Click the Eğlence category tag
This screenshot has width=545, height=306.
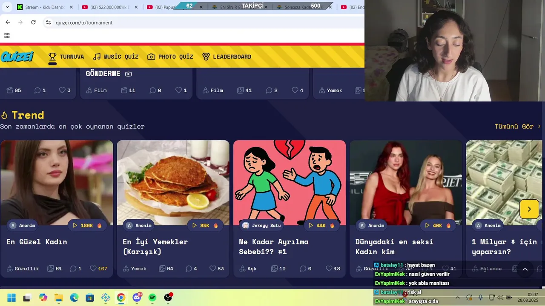point(487,269)
